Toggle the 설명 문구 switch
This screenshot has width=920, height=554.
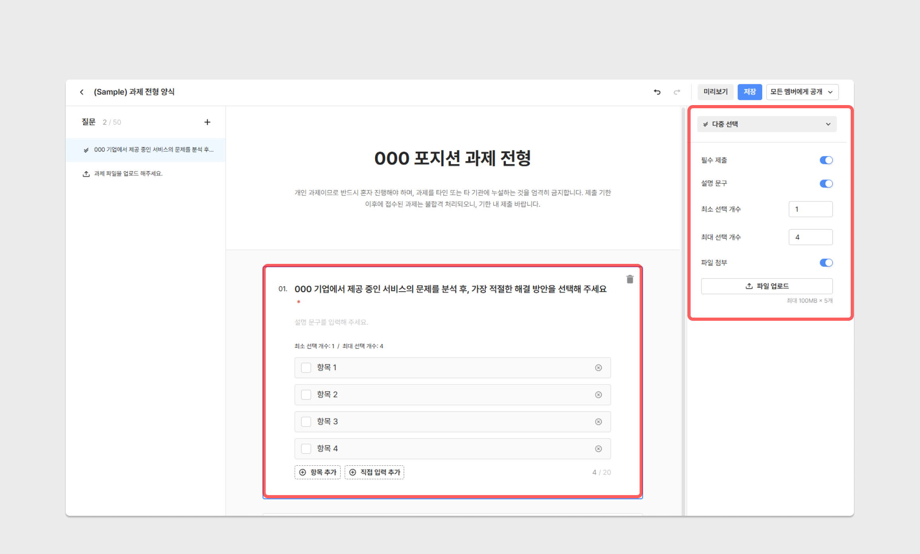click(x=826, y=183)
